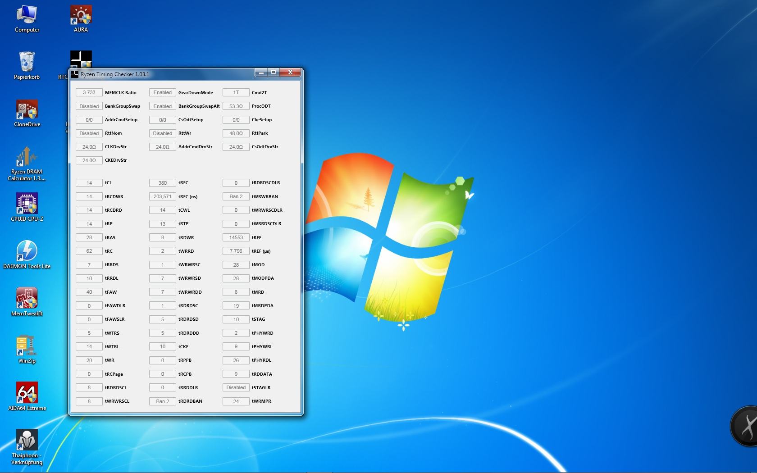Click the "tWRWRSCL" label text
Image resolution: width=757 pixels, height=473 pixels.
[x=117, y=401]
